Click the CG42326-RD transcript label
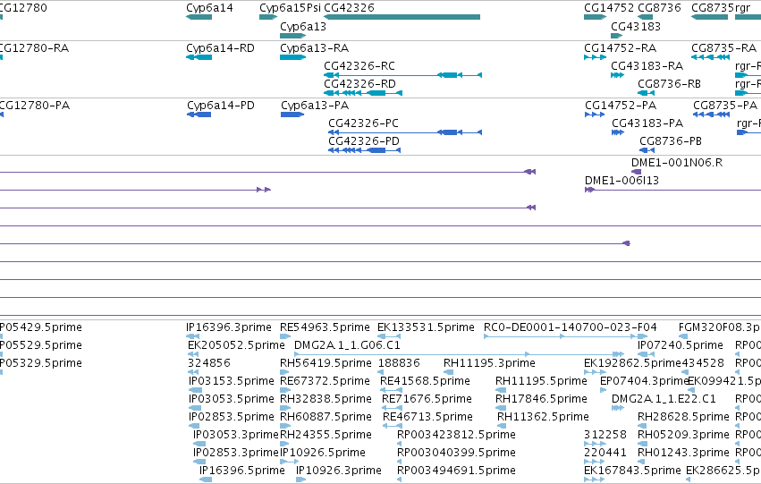 (x=360, y=84)
